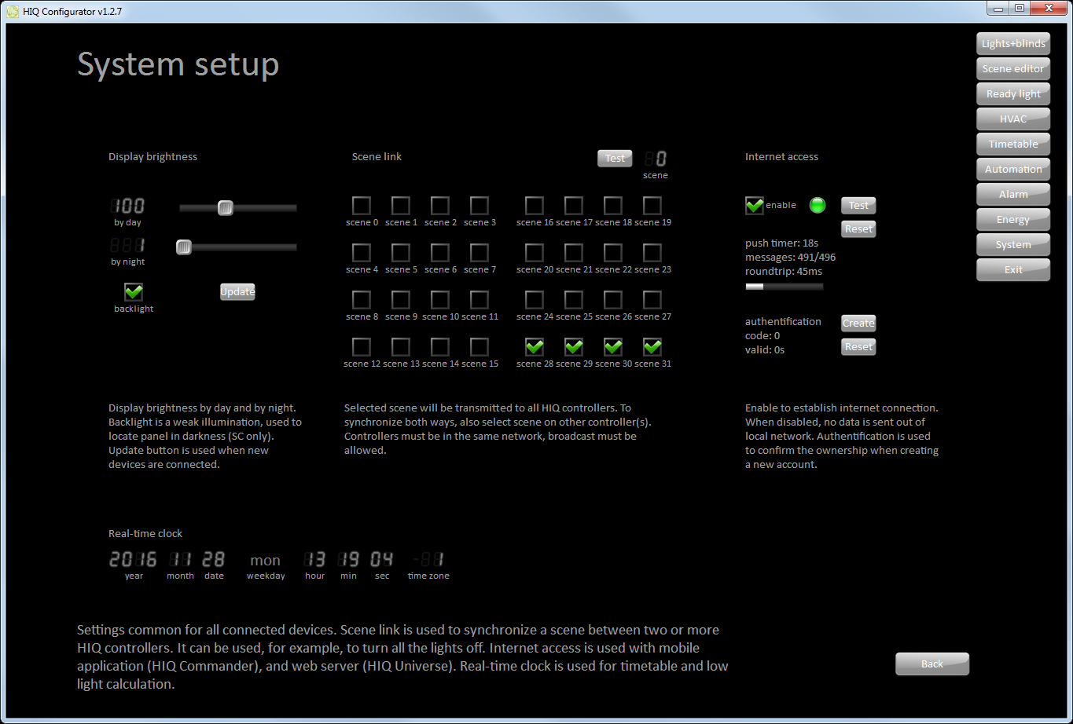Click the time zone digital display
The image size is (1073, 724).
[429, 560]
